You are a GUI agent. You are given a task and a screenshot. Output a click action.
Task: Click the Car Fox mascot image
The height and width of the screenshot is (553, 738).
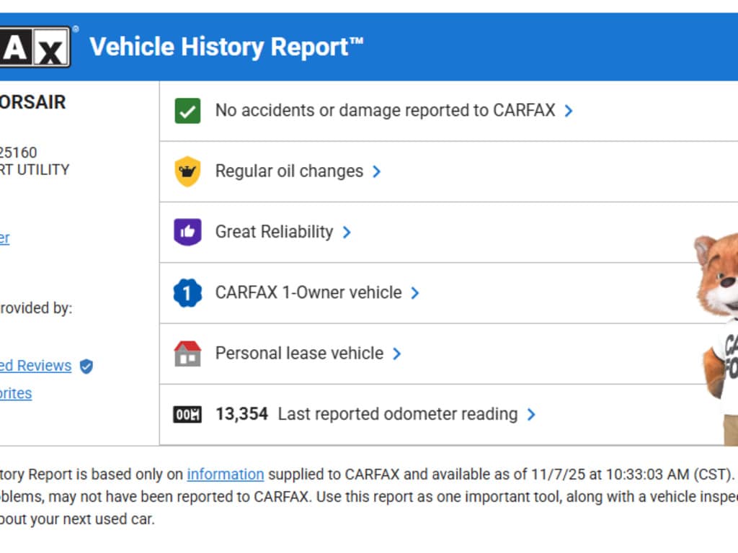718,331
